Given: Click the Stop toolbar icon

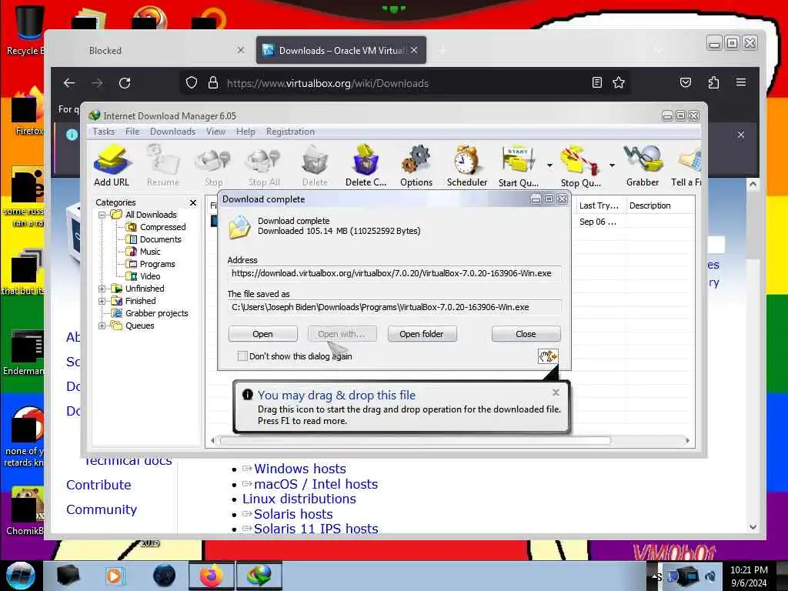Looking at the screenshot, I should [x=214, y=165].
